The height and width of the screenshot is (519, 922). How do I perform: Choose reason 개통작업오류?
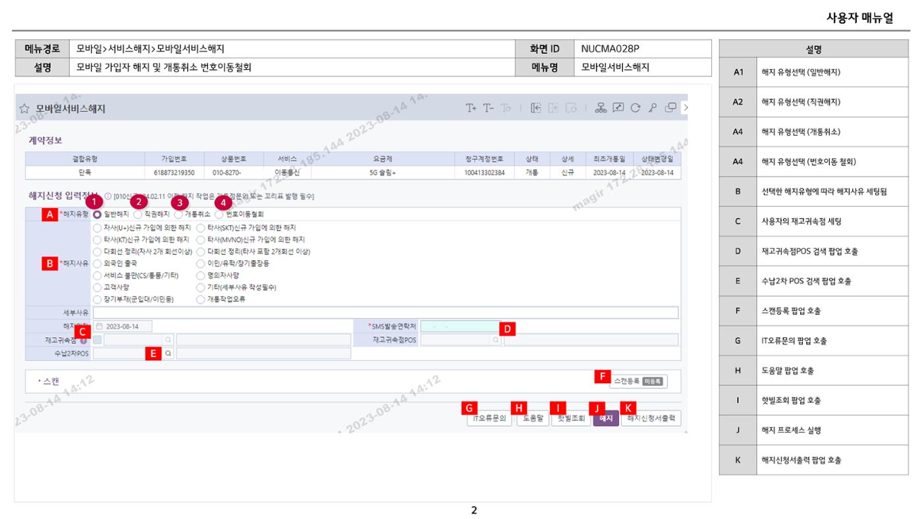coord(201,299)
